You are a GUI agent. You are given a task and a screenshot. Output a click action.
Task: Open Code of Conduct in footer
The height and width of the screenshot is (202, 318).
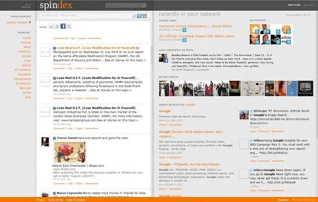(x=76, y=200)
